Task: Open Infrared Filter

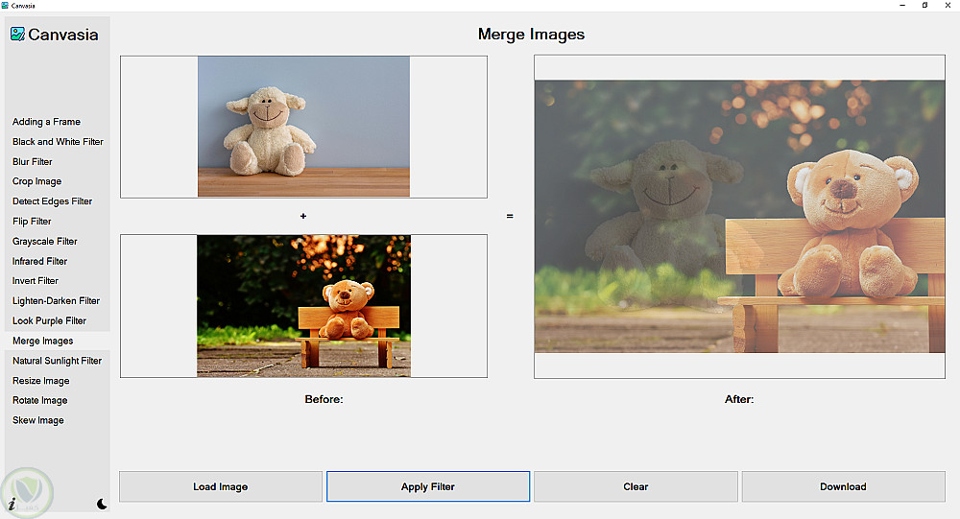Action: 39,261
